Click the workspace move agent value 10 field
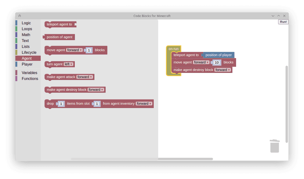Screen dimensions: 304x179 click(x=217, y=62)
